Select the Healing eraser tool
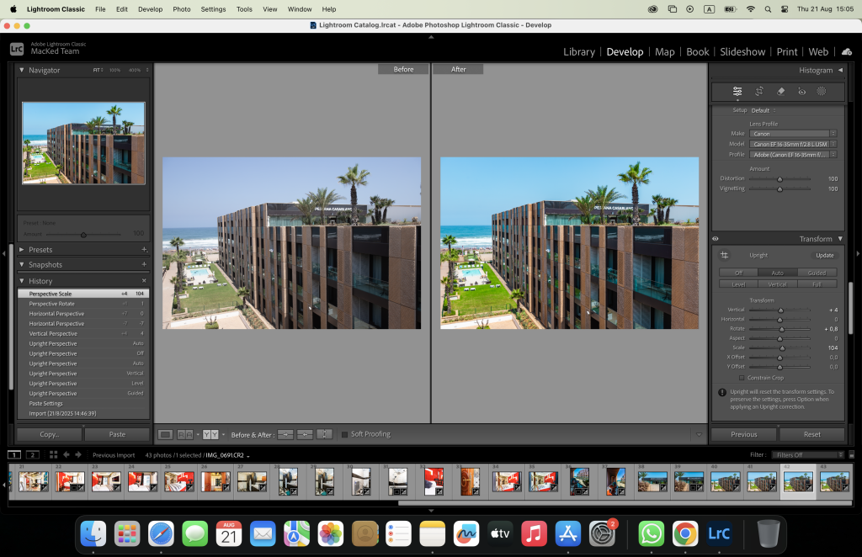This screenshot has height=557, width=862. coord(780,91)
